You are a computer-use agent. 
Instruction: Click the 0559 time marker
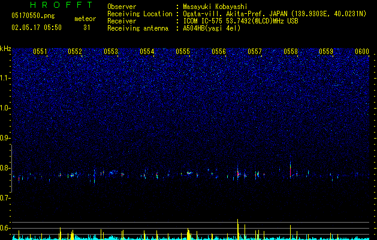(x=326, y=52)
